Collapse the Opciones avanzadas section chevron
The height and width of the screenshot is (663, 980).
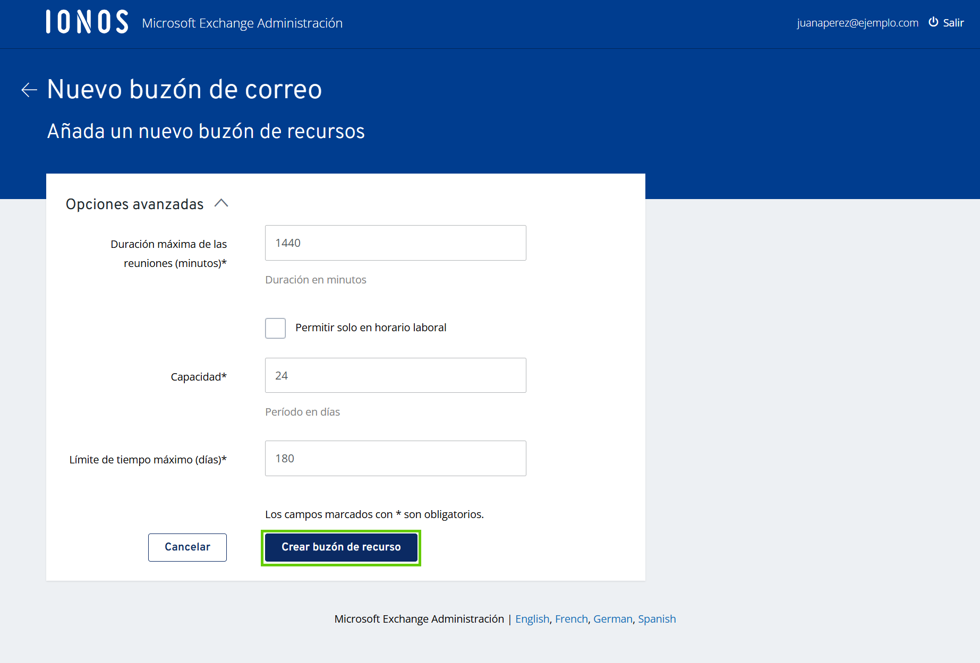(x=222, y=203)
